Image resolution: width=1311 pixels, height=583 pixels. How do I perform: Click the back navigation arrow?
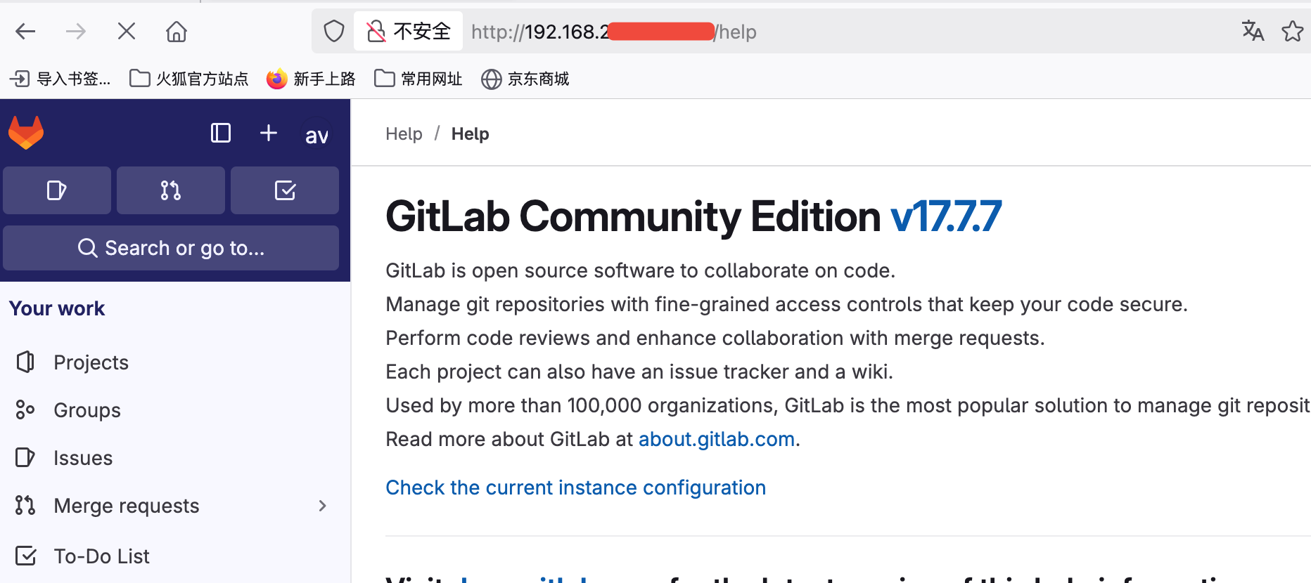[25, 32]
